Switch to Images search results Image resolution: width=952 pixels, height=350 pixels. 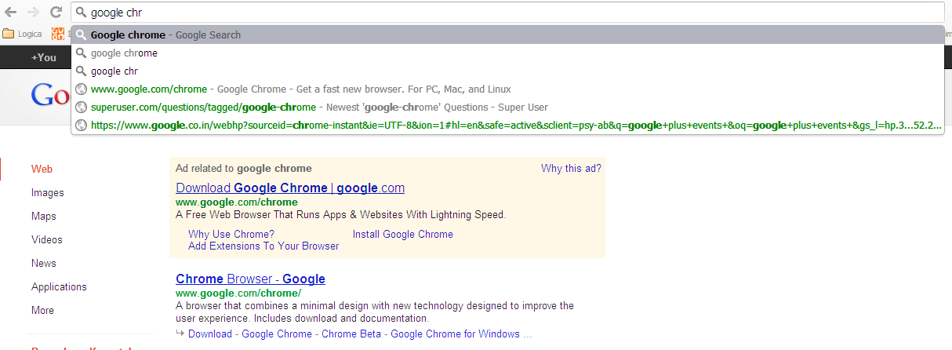pyautogui.click(x=48, y=193)
